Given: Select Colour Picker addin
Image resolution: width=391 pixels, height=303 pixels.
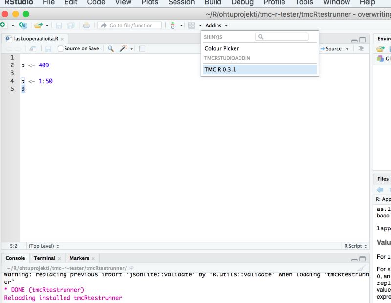Looking at the screenshot, I should 260,48.
